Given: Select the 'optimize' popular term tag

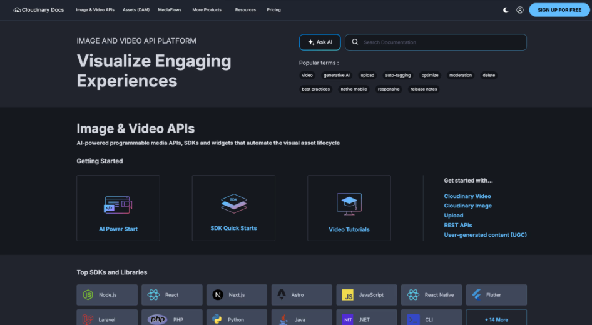Looking at the screenshot, I should click(430, 75).
